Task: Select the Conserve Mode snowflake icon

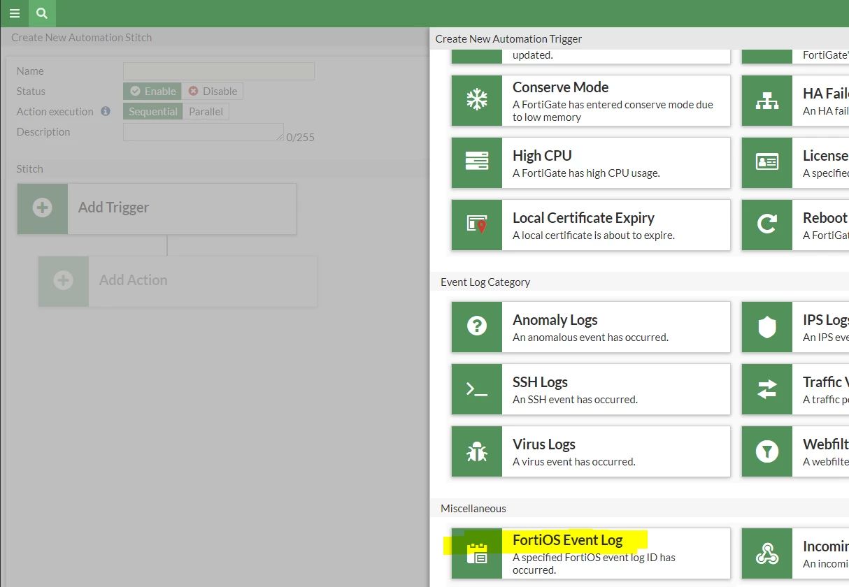Action: click(477, 101)
